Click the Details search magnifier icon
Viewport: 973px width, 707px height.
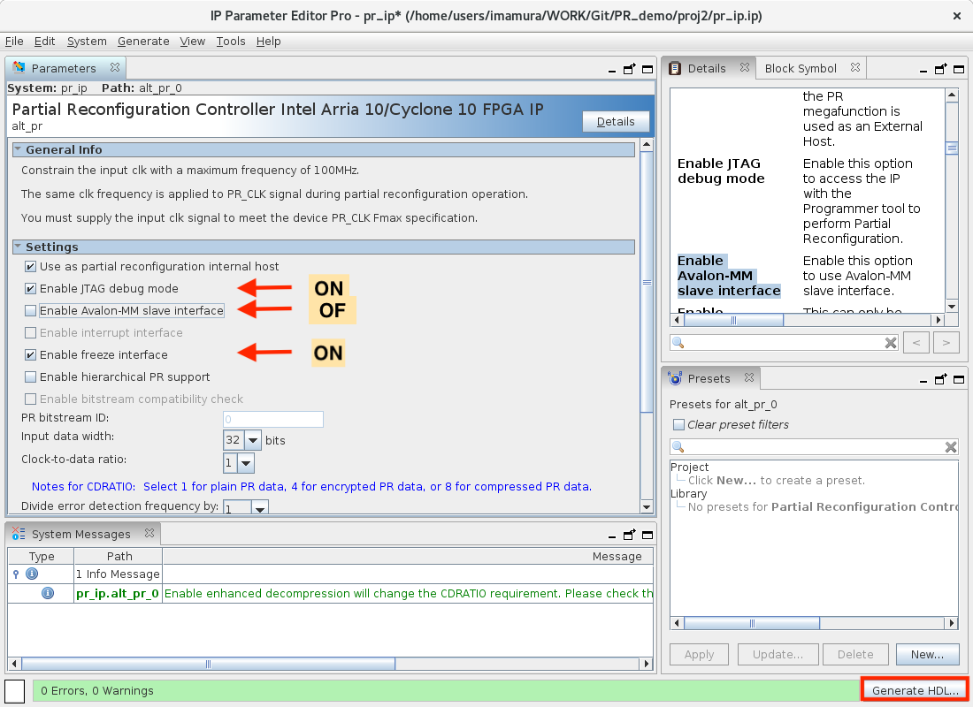point(678,342)
